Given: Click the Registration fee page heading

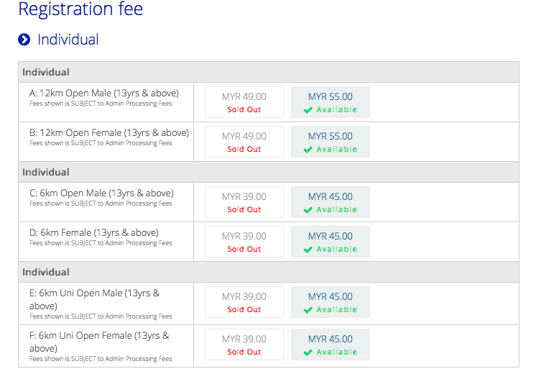Looking at the screenshot, I should (x=80, y=9).
